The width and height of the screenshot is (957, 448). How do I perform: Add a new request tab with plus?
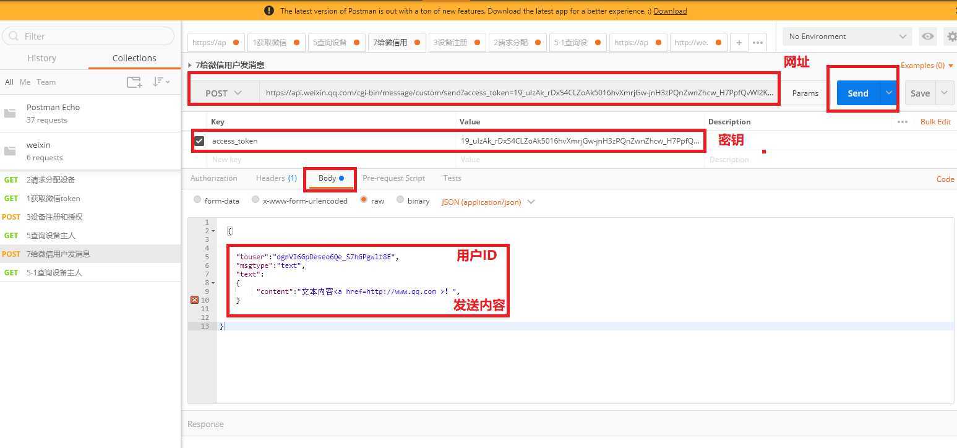[739, 43]
